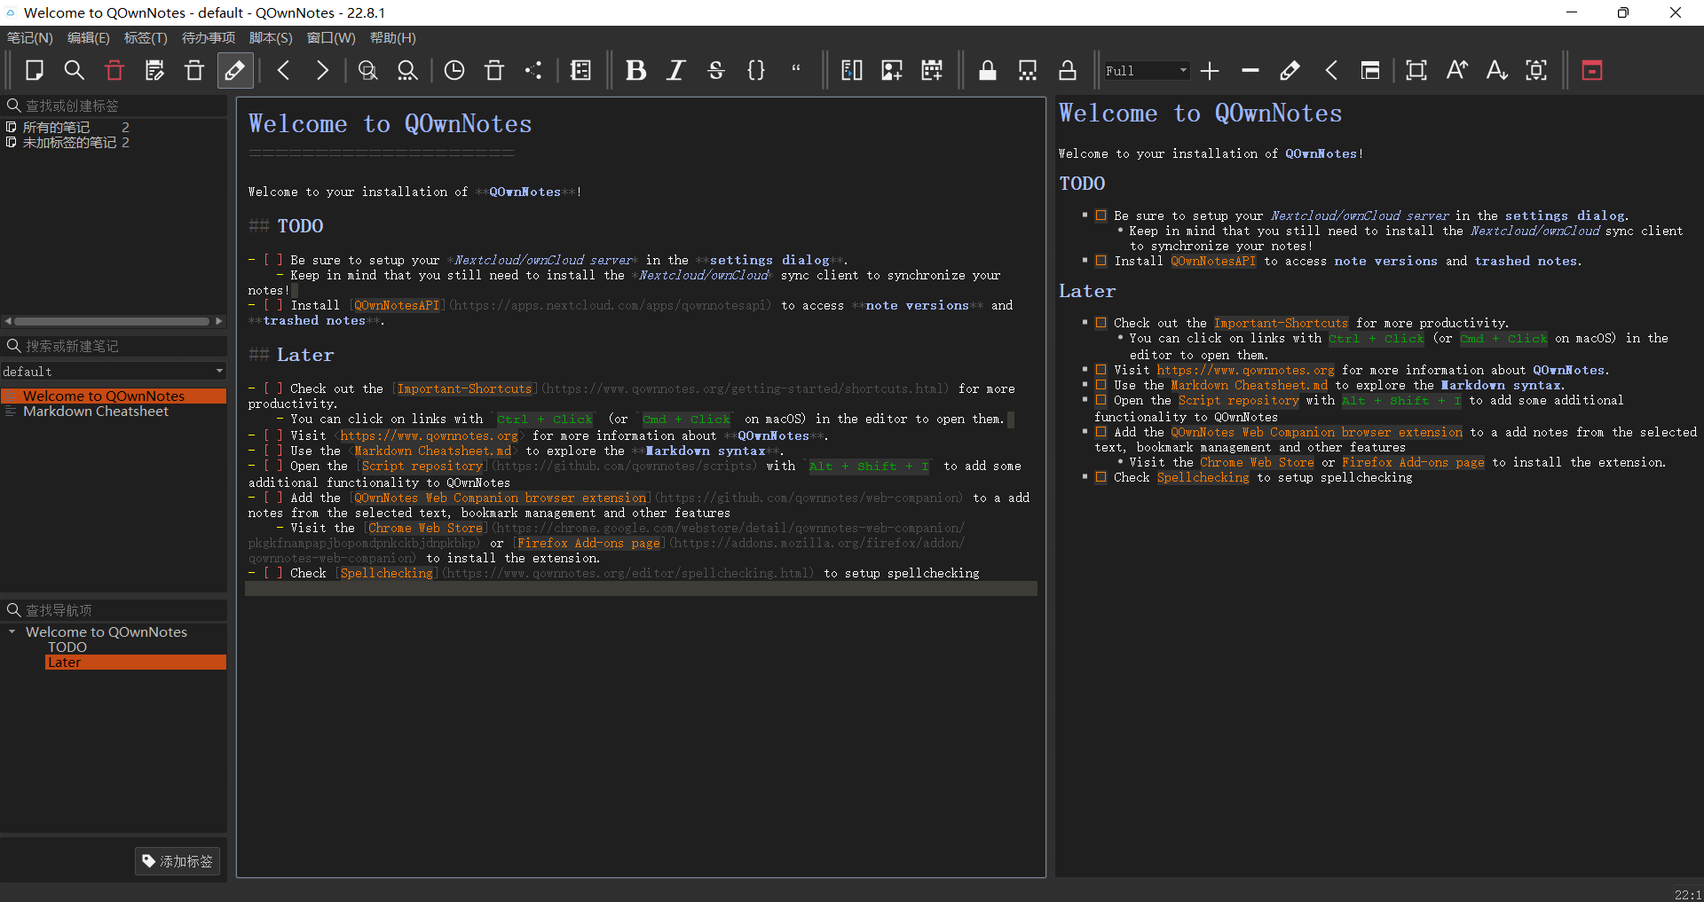The image size is (1704, 902).
Task: Click the red remove note trash icon
Action: [114, 70]
